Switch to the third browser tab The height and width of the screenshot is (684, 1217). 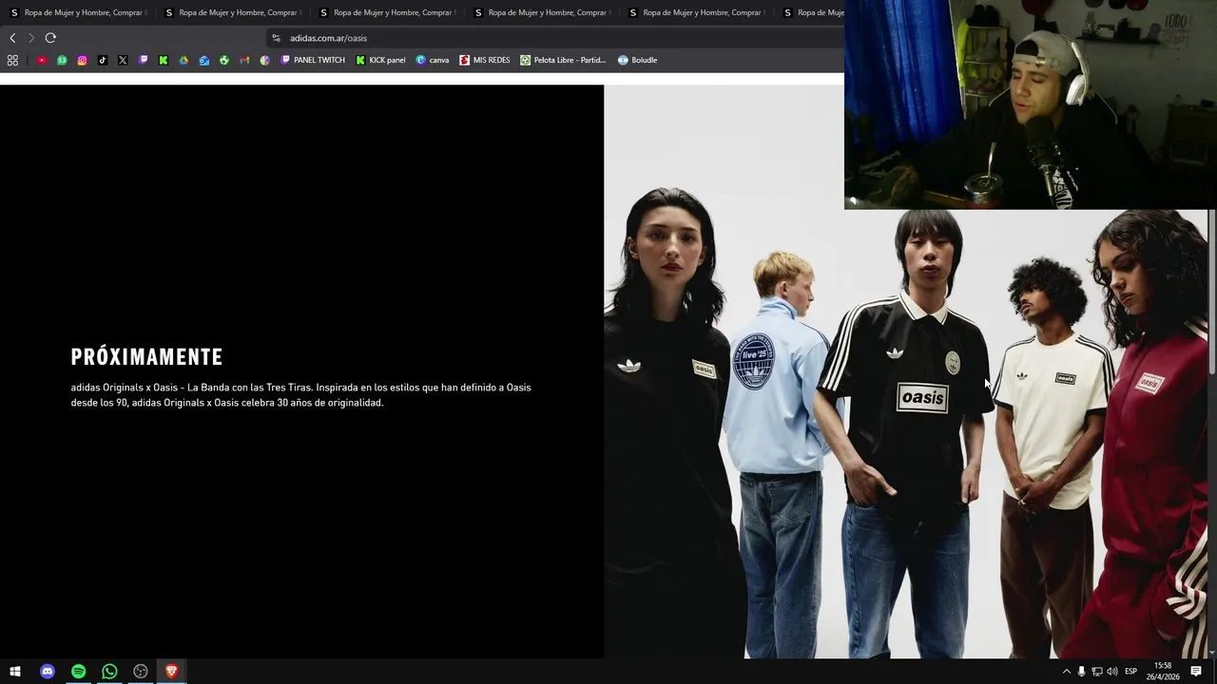pyautogui.click(x=387, y=12)
